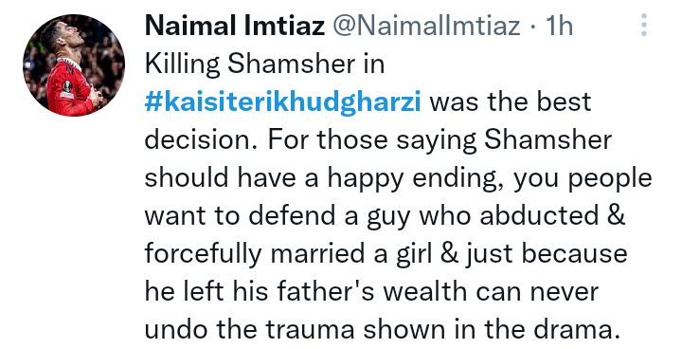The height and width of the screenshot is (349, 682).
Task: Click the red jersey in the avatar photo
Action: point(69,89)
